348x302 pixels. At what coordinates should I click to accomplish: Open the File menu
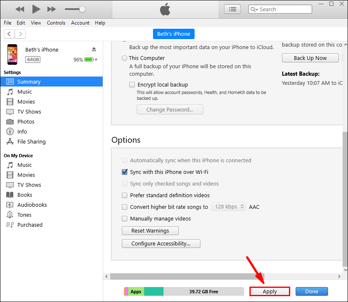pos(7,23)
